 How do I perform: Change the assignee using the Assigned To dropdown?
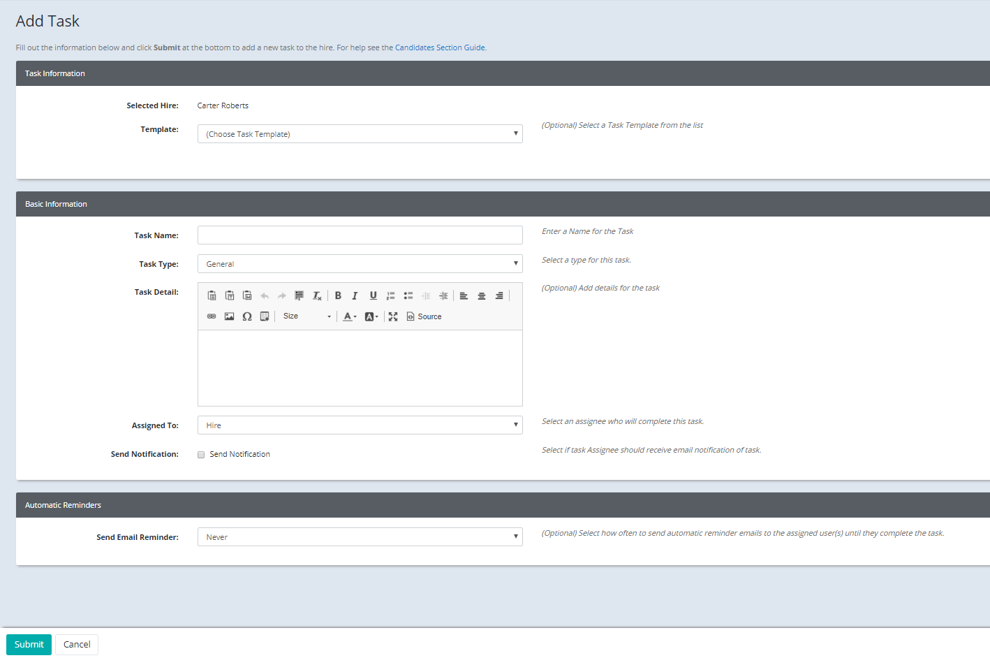[360, 425]
